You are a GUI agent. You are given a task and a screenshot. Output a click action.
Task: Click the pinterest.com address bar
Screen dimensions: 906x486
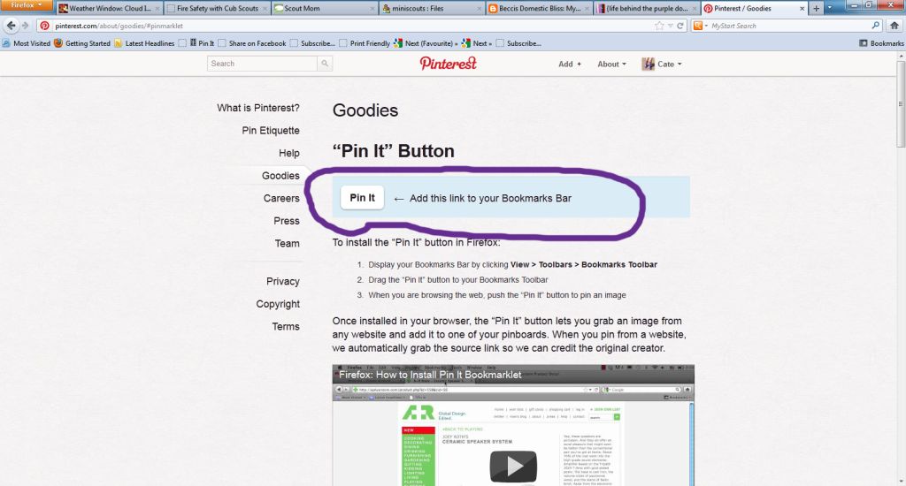[347, 26]
